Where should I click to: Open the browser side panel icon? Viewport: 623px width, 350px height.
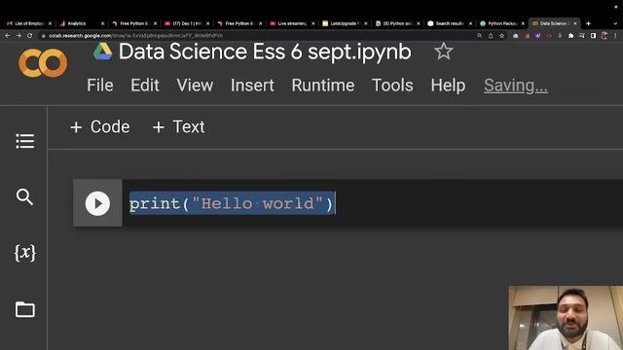tap(593, 36)
